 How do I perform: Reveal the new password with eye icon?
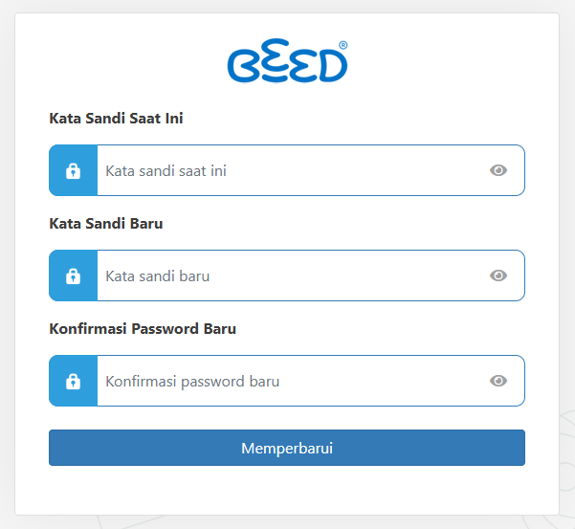click(498, 276)
